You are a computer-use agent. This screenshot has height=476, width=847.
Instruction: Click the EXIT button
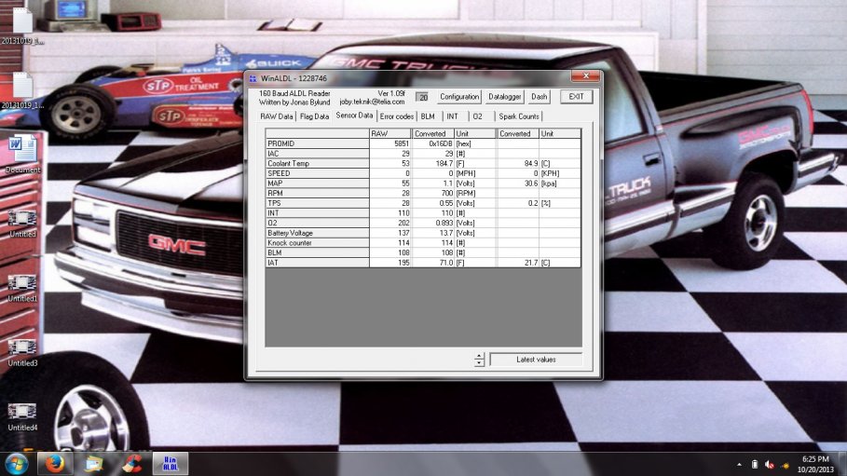(576, 97)
